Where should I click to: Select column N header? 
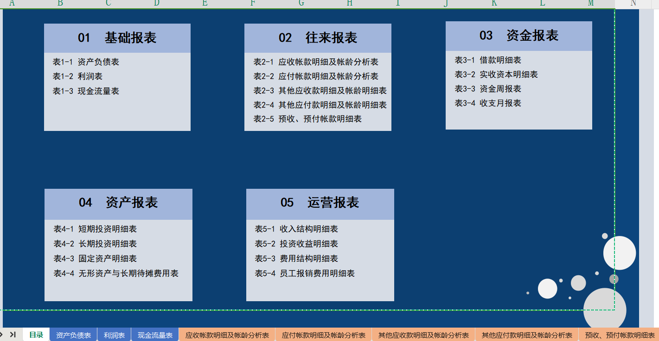633,4
